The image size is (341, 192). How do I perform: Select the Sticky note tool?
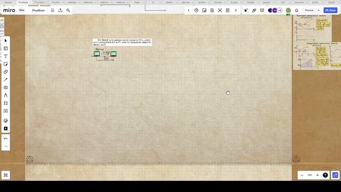(6, 64)
